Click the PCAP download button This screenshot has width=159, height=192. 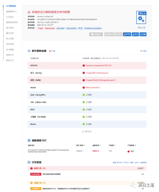(127, 34)
